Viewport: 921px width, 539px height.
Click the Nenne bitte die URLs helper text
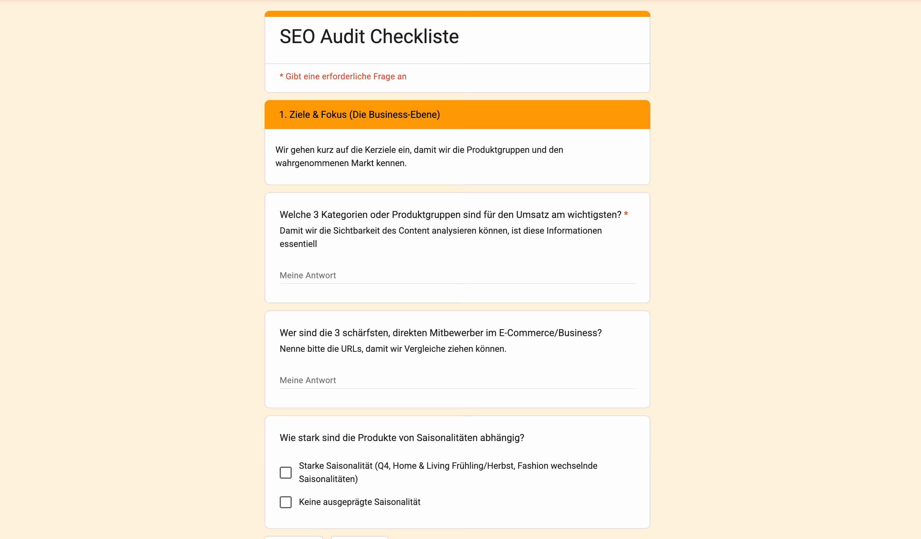pyautogui.click(x=393, y=349)
